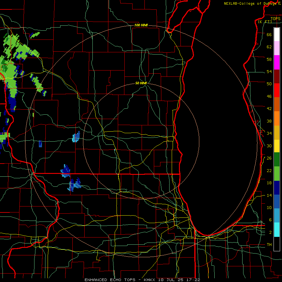
Task: Select the dark red (maroon) legend swatch
Action: (x=277, y=76)
